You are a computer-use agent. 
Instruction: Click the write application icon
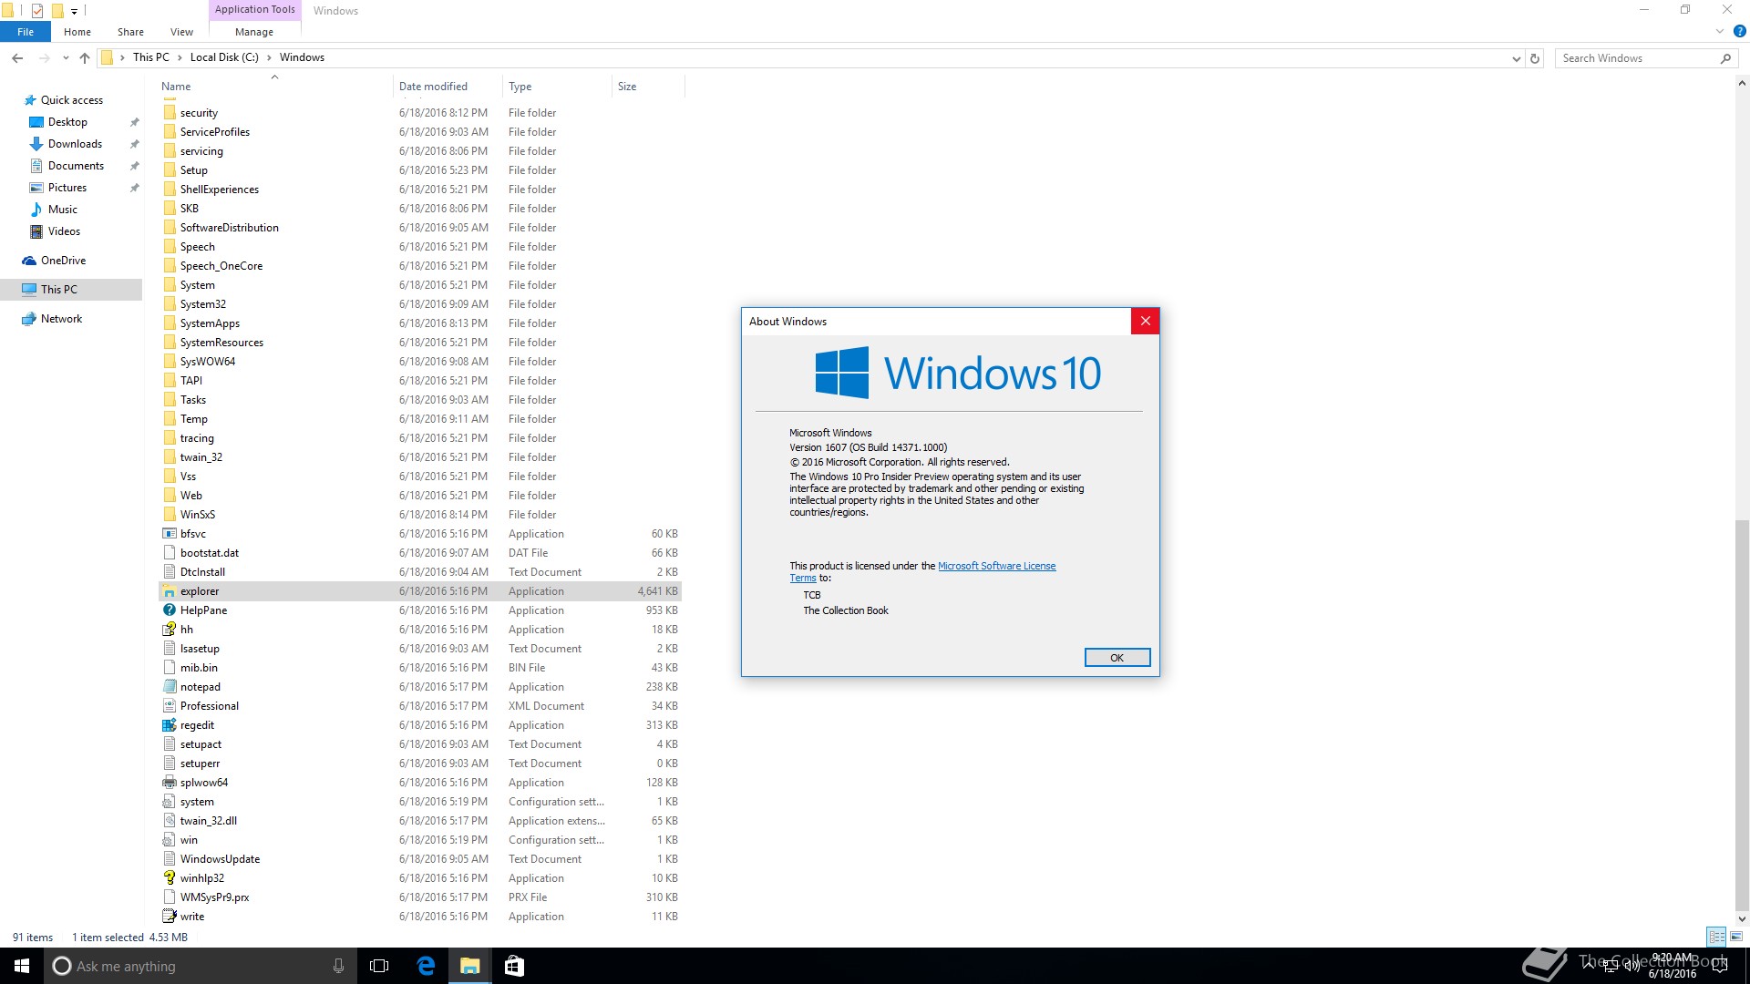click(x=170, y=917)
